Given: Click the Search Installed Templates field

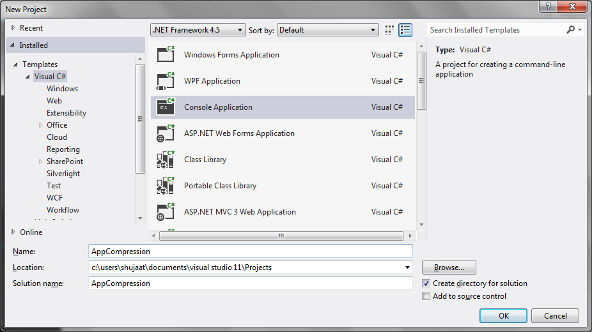Looking at the screenshot, I should [x=497, y=30].
